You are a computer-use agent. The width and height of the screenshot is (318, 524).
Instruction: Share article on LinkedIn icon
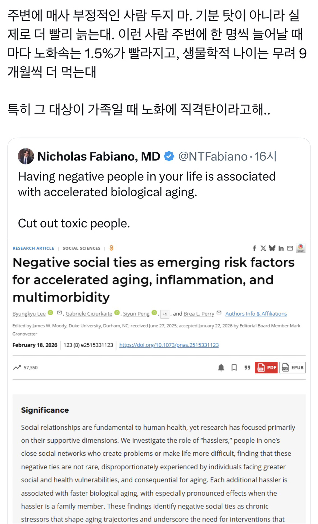coord(281,248)
